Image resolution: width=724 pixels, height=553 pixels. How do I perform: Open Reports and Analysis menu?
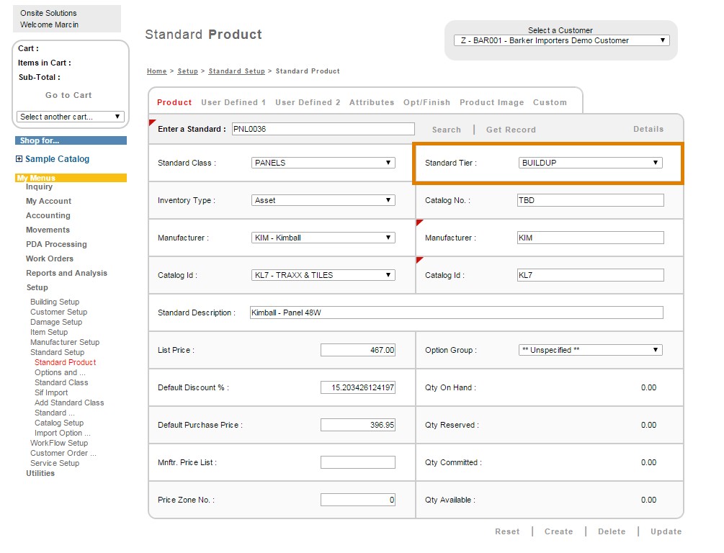click(x=66, y=273)
